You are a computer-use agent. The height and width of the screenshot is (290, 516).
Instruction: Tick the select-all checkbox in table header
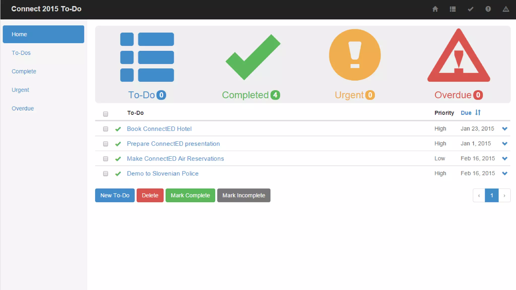click(x=106, y=114)
